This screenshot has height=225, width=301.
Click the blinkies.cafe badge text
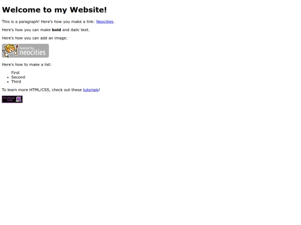point(9,99)
